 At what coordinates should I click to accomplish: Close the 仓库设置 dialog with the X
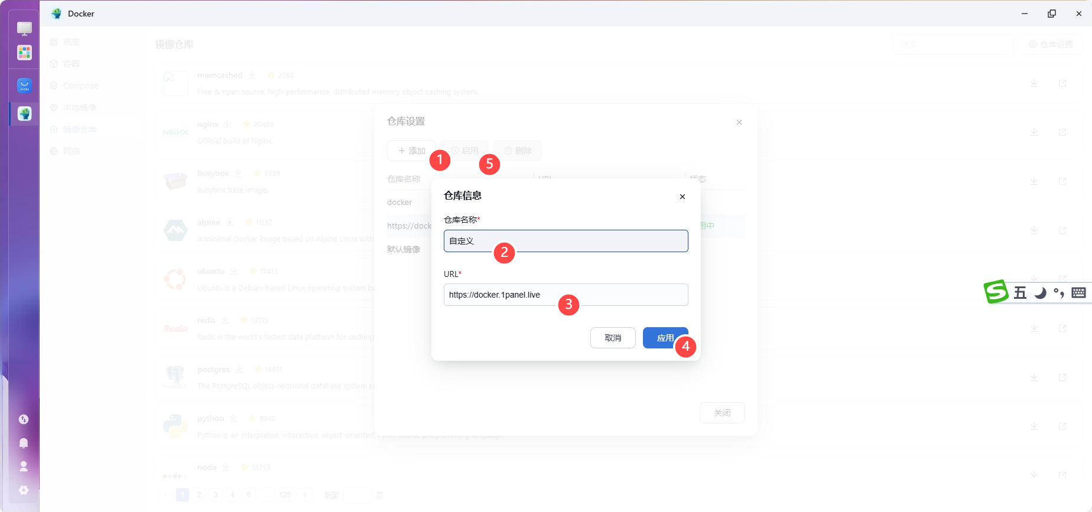pyautogui.click(x=739, y=122)
